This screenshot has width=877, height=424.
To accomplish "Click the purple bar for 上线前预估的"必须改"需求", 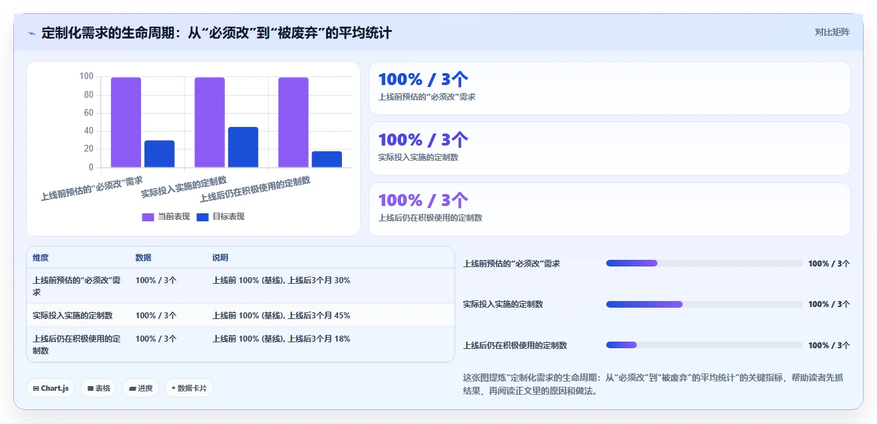I will tap(126, 122).
